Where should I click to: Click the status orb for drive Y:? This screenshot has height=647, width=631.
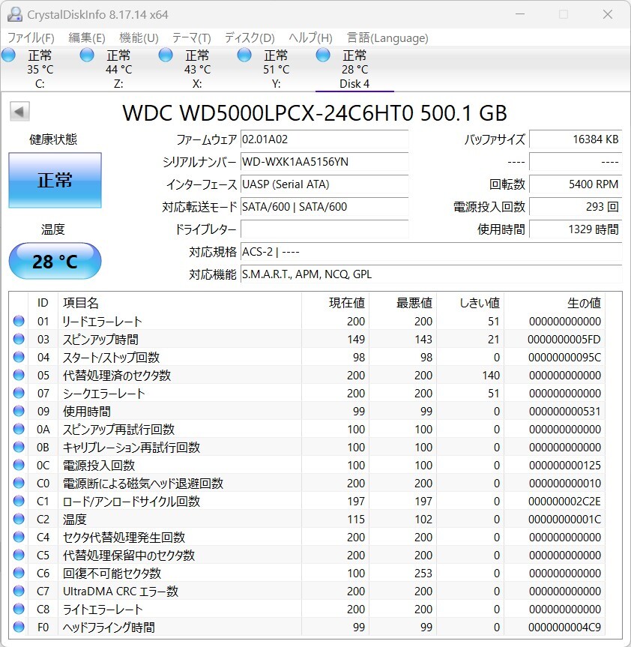point(244,55)
